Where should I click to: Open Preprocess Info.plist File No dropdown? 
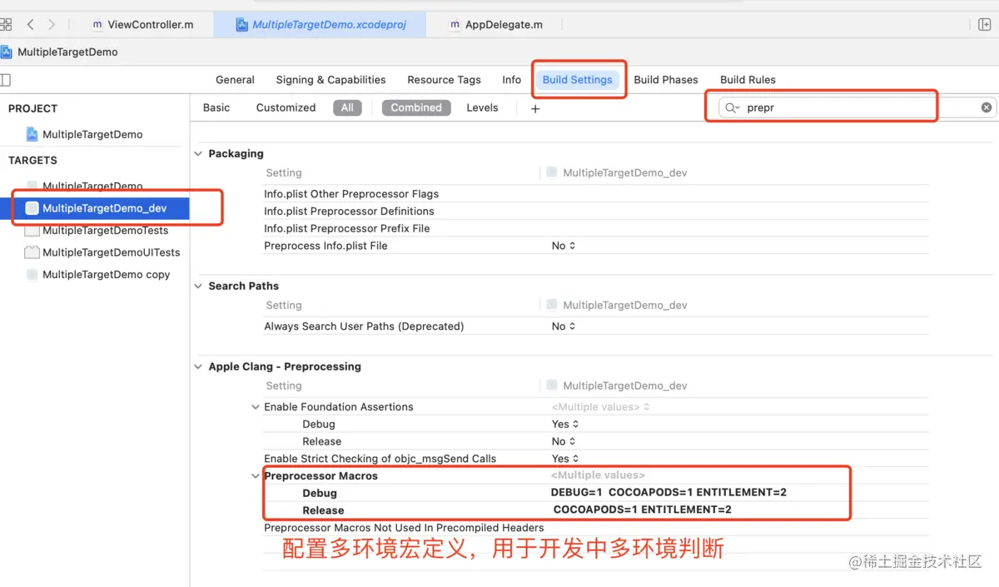pyautogui.click(x=564, y=246)
